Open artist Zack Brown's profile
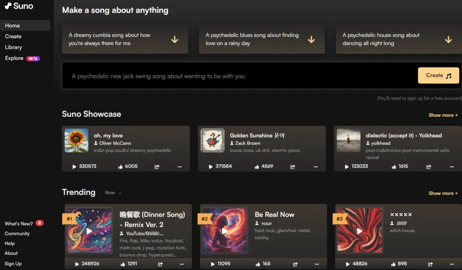This screenshot has height=270, width=462. [245, 143]
